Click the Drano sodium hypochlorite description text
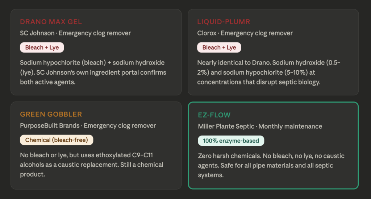The image size is (371, 199). click(x=93, y=72)
